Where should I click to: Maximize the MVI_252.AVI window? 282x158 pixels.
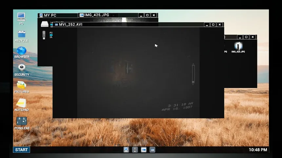[213, 24]
